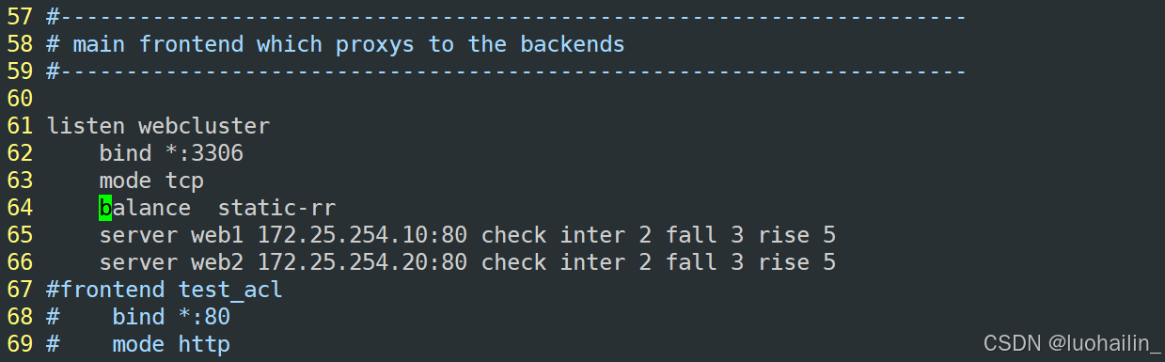Click 'web1' server name
Screen dimensions: 1165x362
217,234
